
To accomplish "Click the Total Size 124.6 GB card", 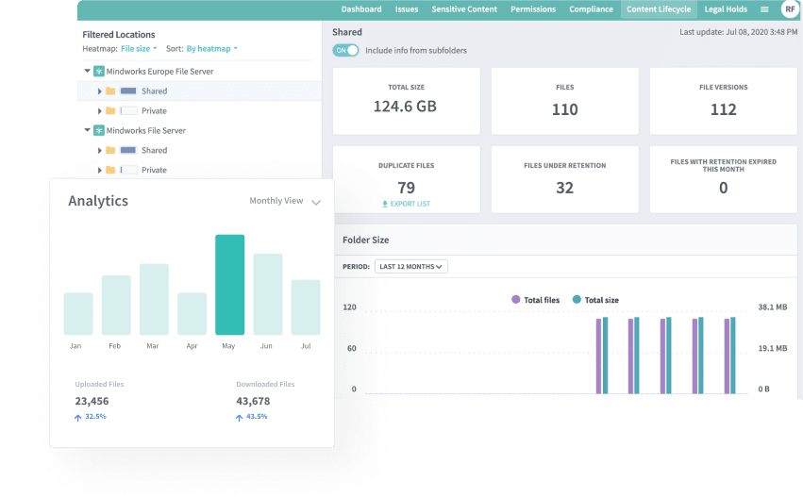I will (407, 101).
